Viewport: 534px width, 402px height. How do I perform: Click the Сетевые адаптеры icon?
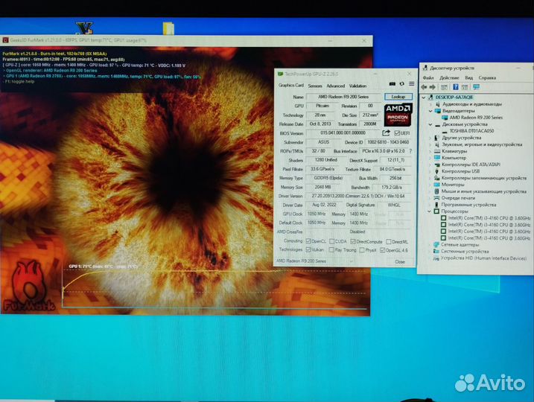pos(436,244)
